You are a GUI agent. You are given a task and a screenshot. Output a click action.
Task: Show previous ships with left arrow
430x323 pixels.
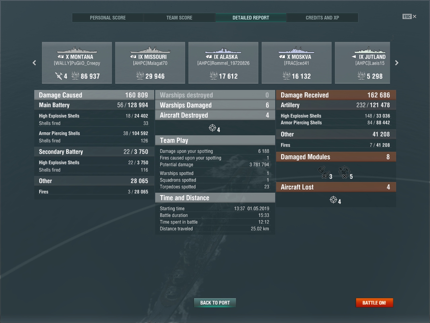pos(34,63)
